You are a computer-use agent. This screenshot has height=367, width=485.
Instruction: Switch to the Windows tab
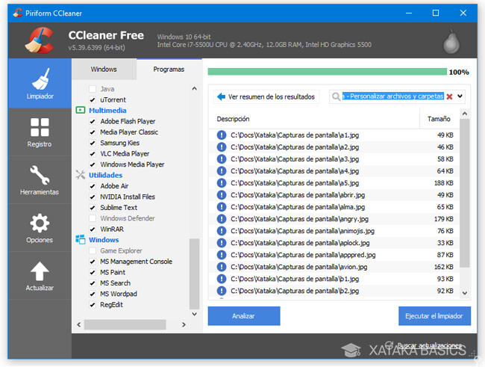104,70
